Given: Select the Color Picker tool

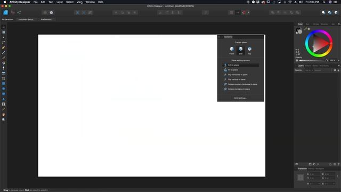Looking at the screenshot, I should pos(4,109).
